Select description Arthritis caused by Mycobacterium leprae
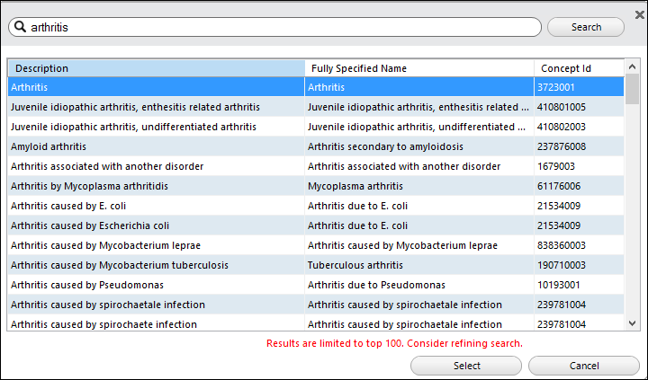 [157, 245]
